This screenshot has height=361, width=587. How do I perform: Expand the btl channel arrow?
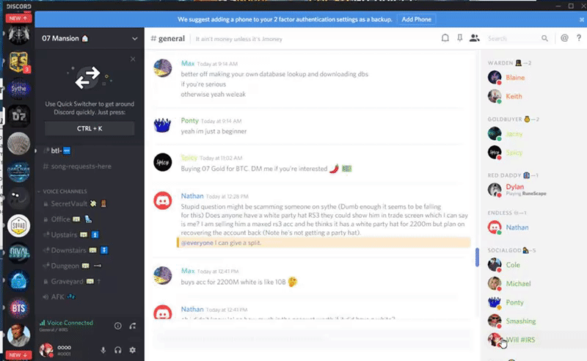coord(35,150)
